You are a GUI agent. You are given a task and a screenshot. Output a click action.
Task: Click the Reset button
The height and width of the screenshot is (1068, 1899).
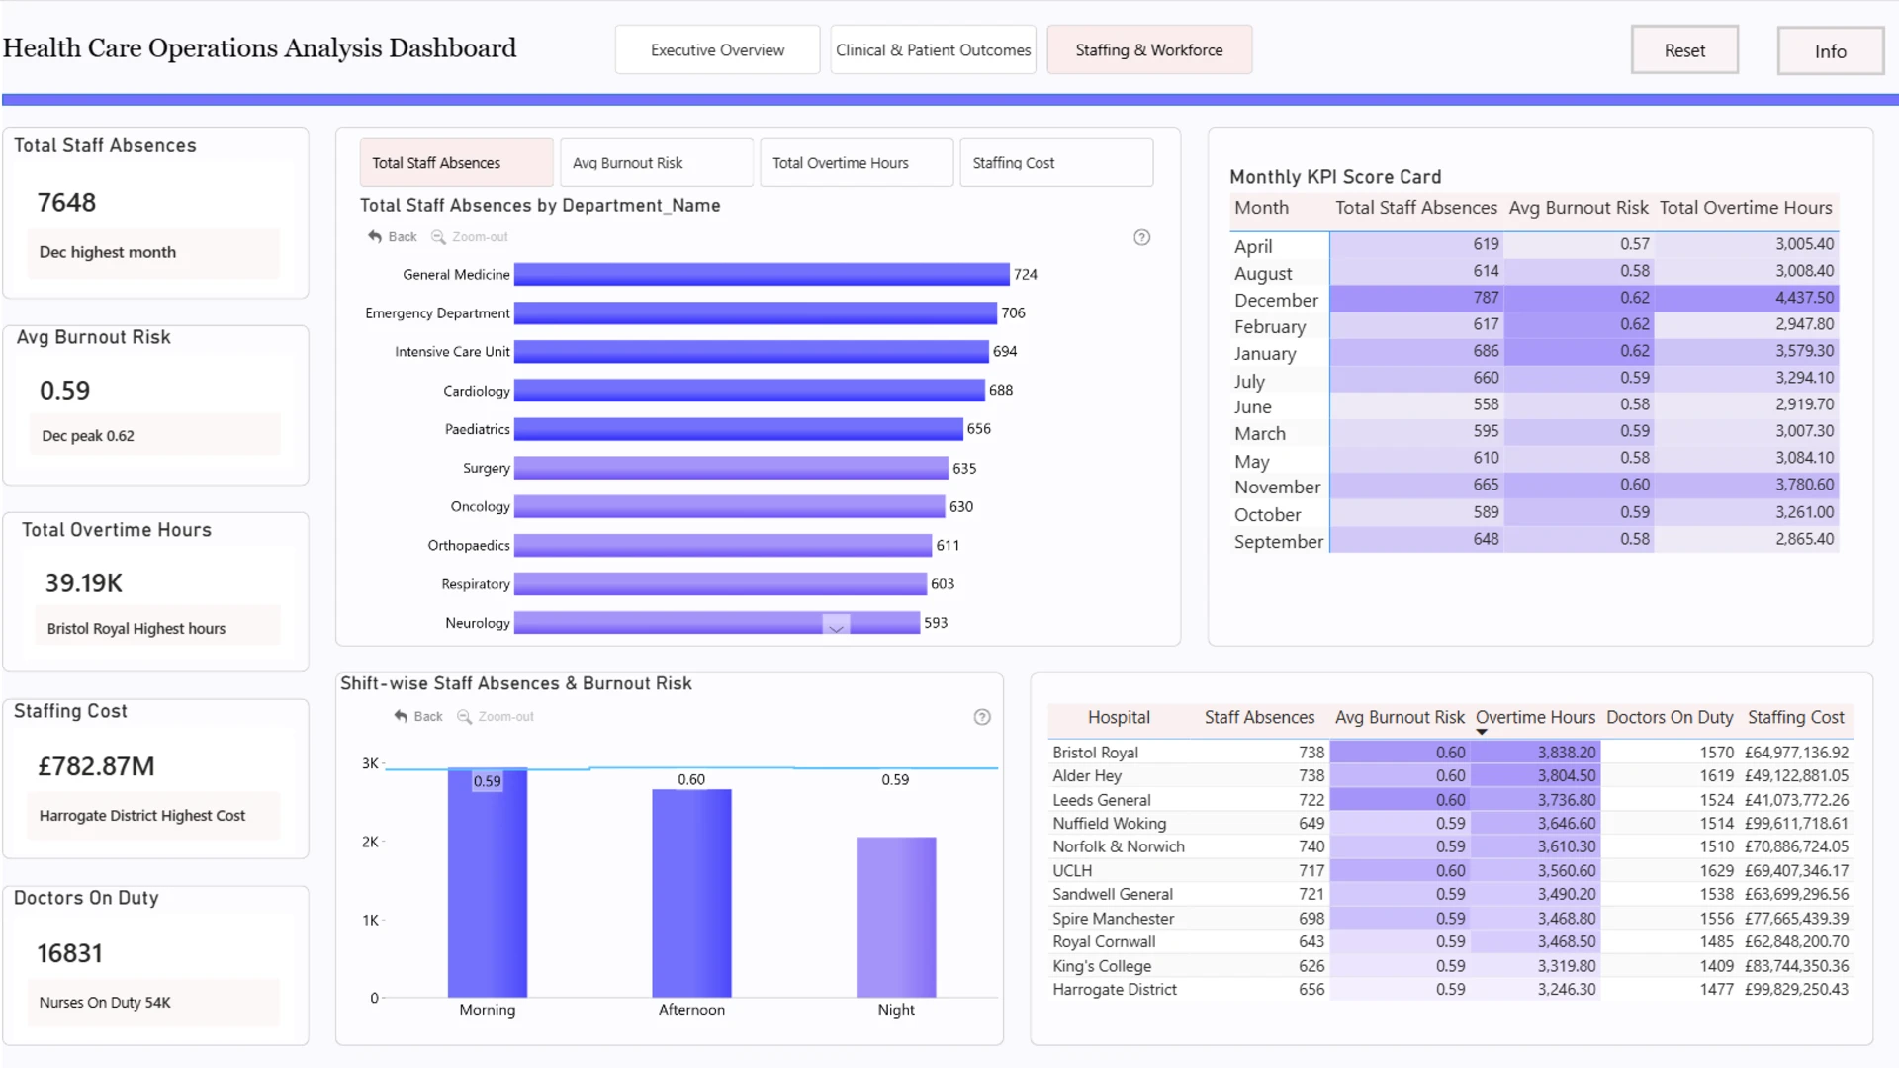(x=1684, y=50)
